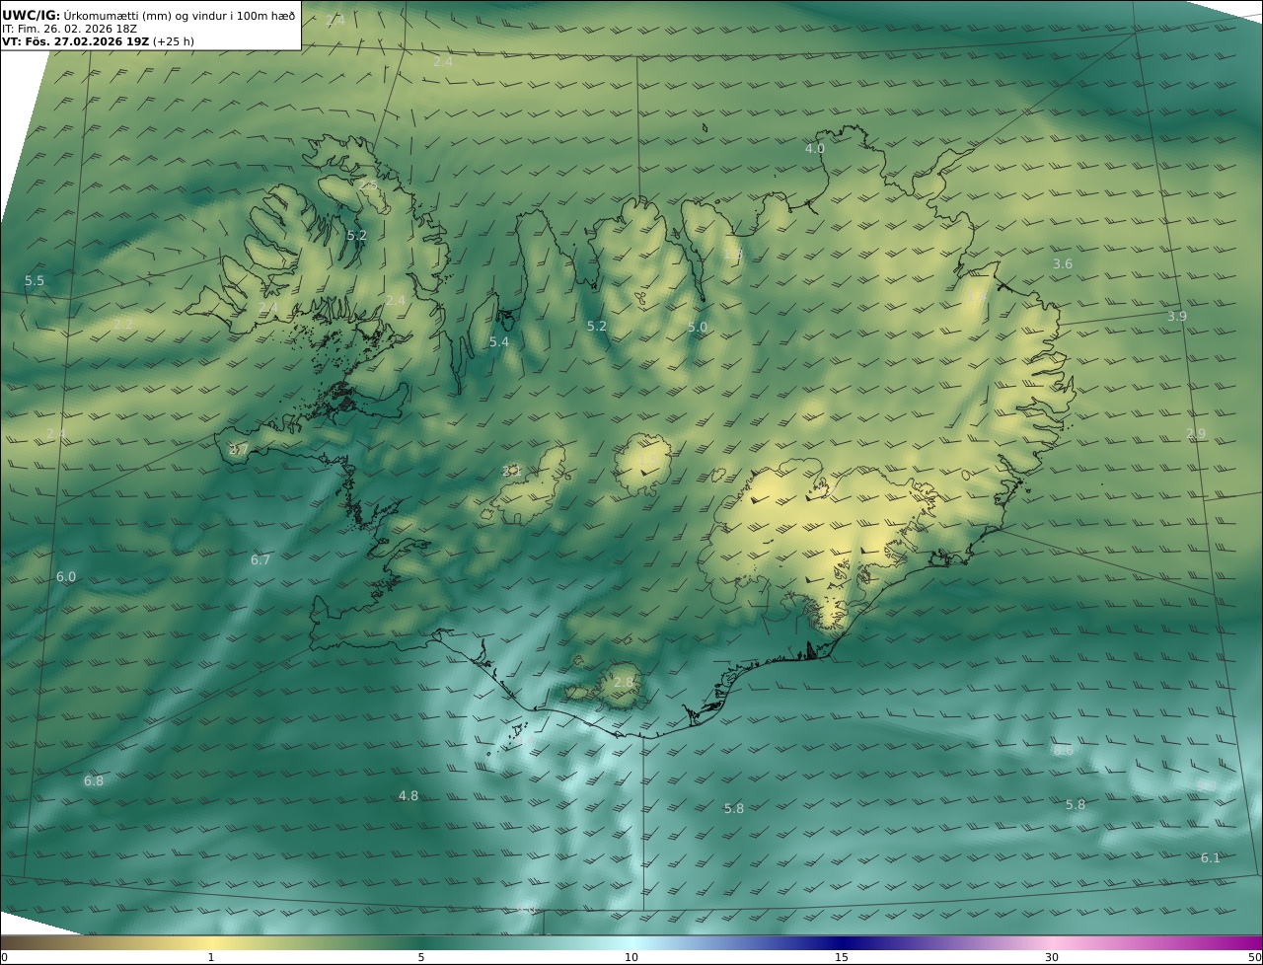Click the '3.6' value label
1263x965 pixels.
click(1062, 264)
